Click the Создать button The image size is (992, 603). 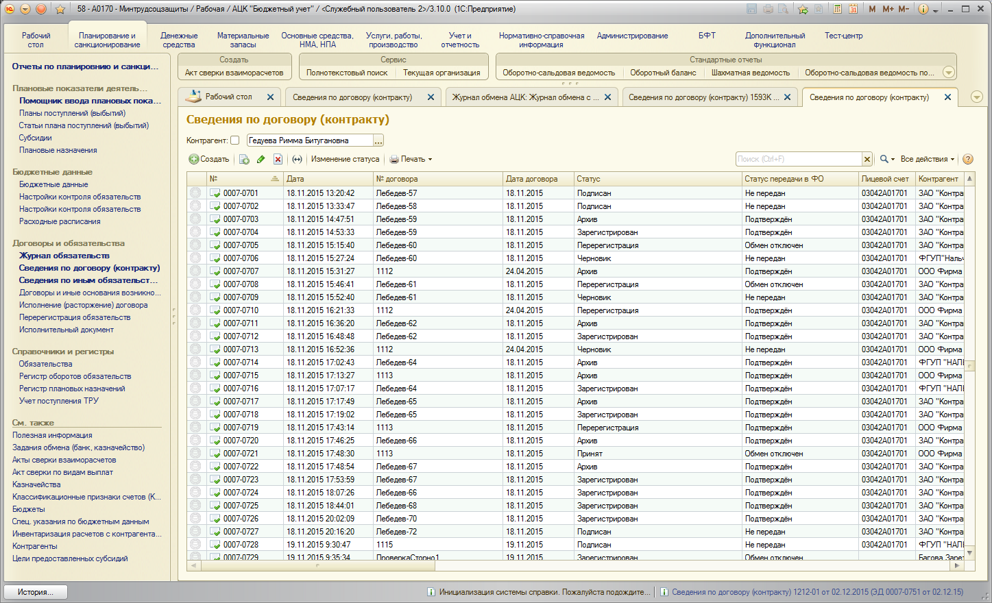tap(209, 159)
